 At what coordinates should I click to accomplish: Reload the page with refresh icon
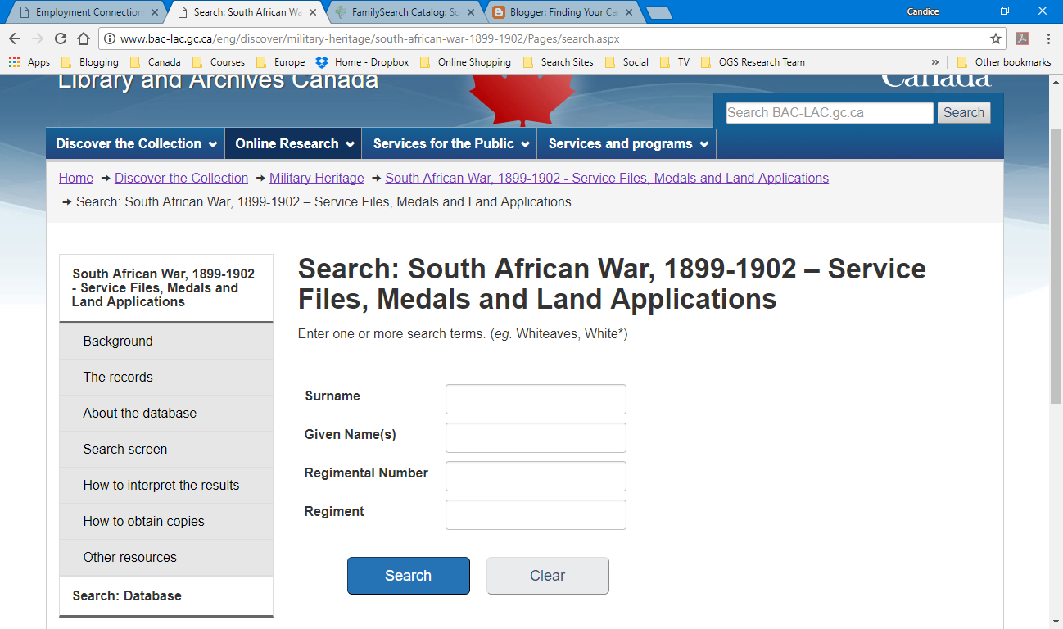(61, 38)
